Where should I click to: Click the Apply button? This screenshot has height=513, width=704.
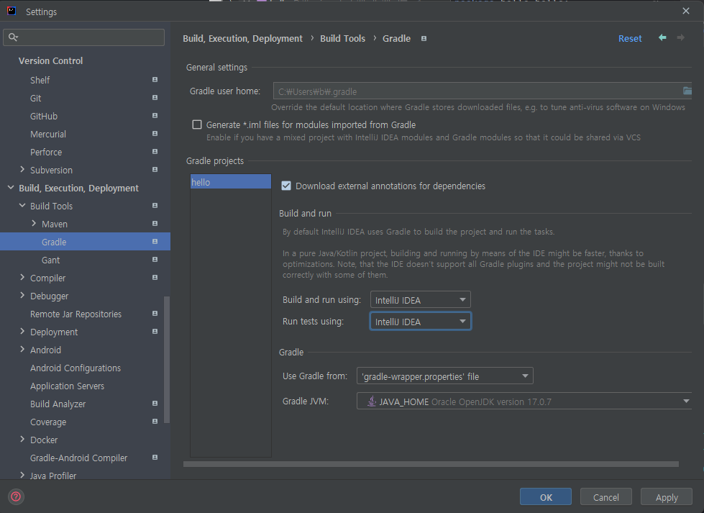667,497
